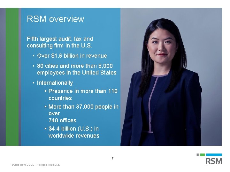The height and width of the screenshot is (172, 230).
Task: Select 'Fifth largest audit, tax and' heading line
Action: 60,39
